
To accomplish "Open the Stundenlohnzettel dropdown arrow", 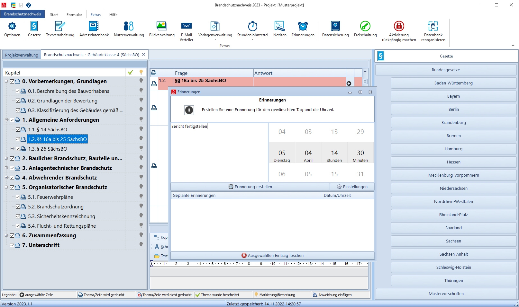I will point(252,39).
